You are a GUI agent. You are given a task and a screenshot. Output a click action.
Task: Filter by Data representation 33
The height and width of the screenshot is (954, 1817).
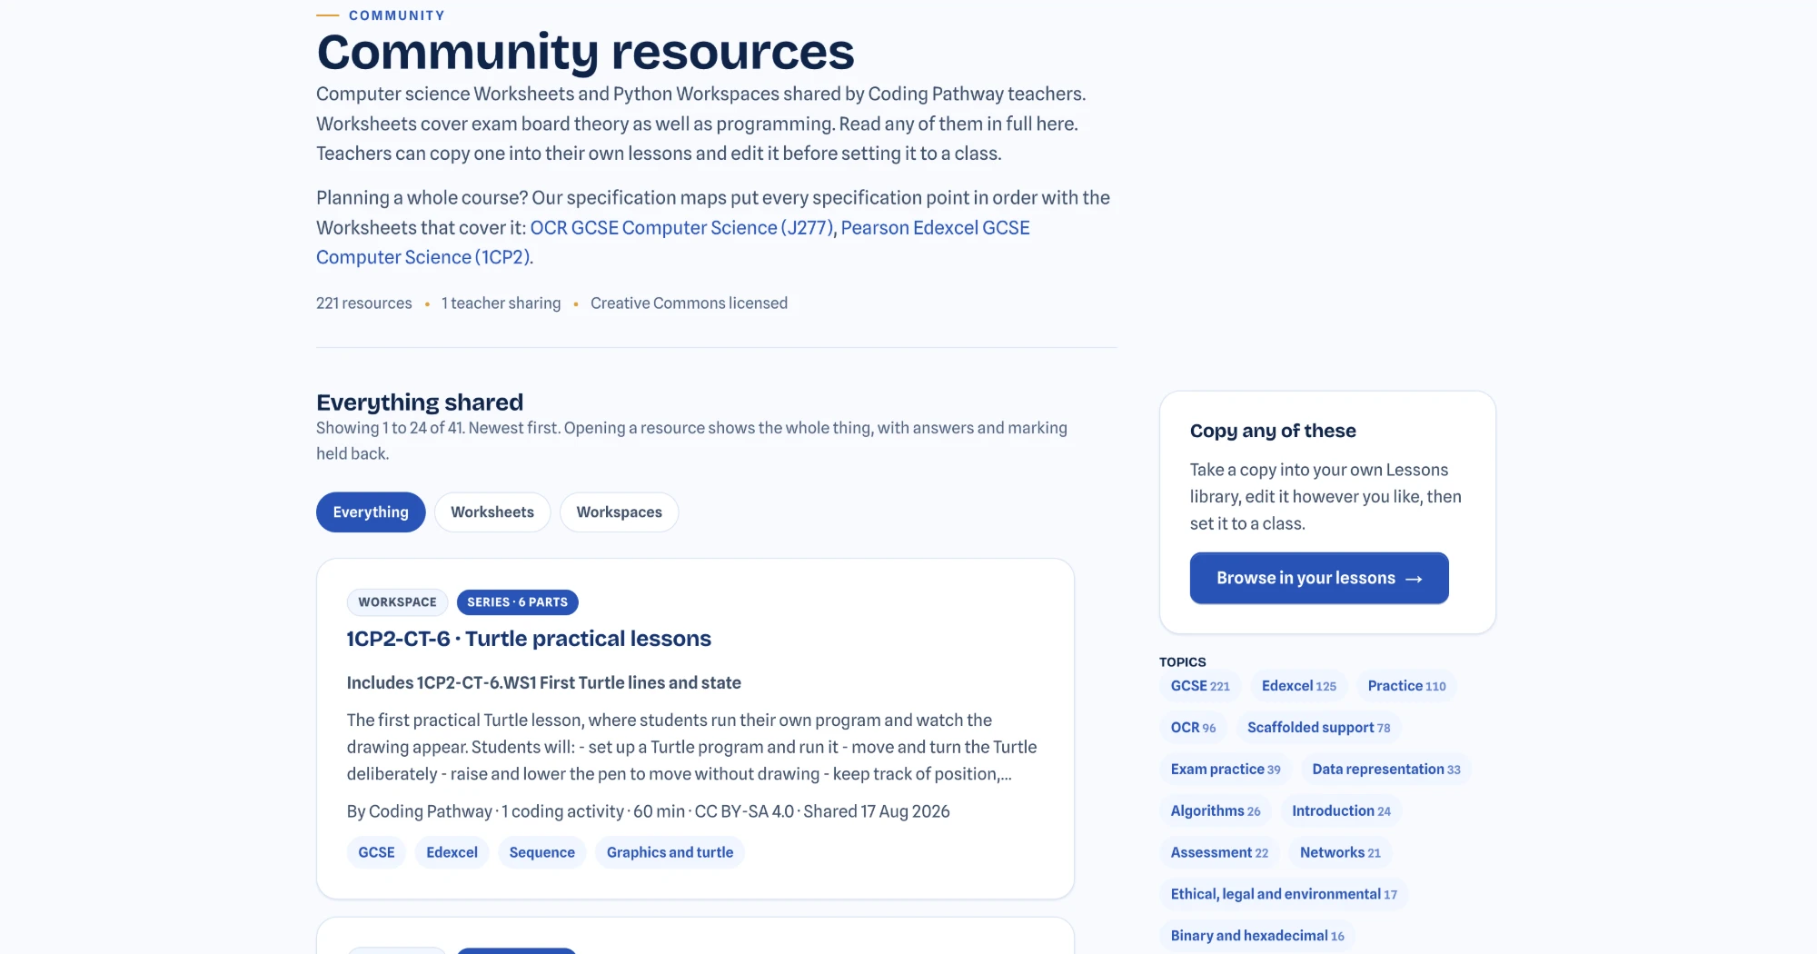pos(1386,770)
